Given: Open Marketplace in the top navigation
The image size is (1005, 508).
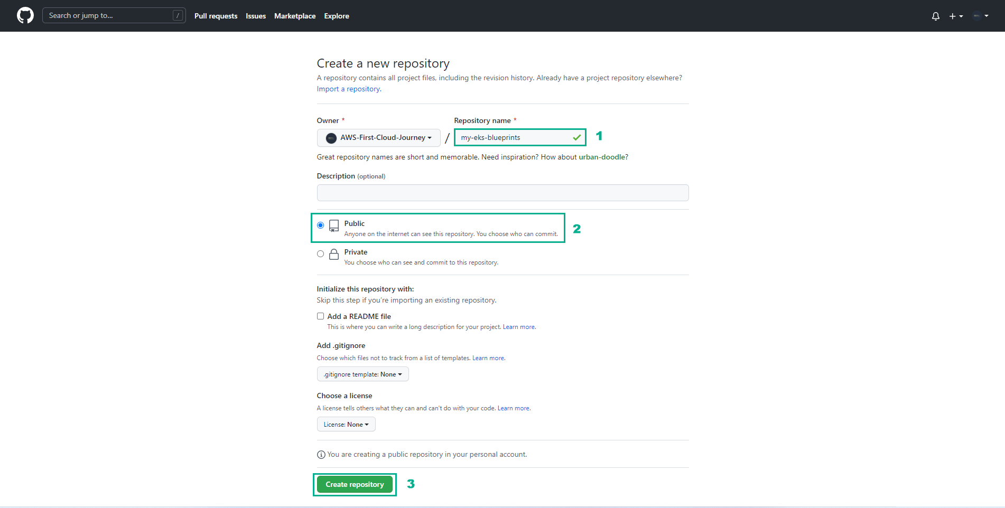Looking at the screenshot, I should click(295, 16).
